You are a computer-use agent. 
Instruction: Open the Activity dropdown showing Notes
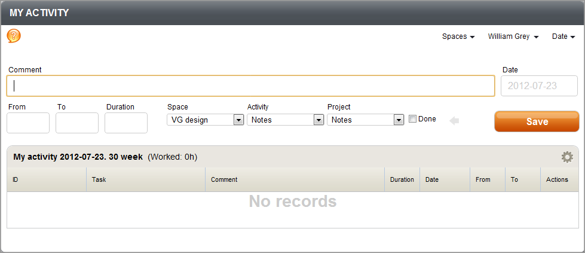(286, 120)
